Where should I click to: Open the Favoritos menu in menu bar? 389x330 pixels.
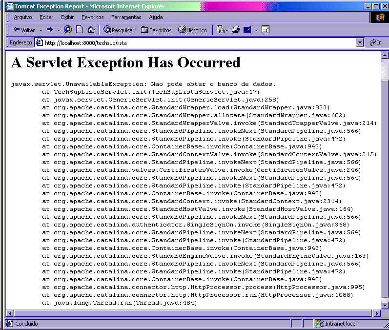coord(93,17)
